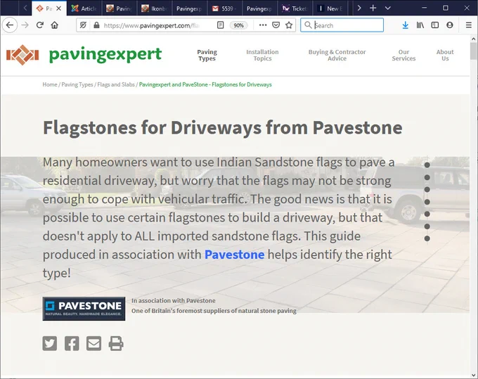The width and height of the screenshot is (478, 379).
Task: Switch to the Ikonb tab
Action: tap(154, 8)
